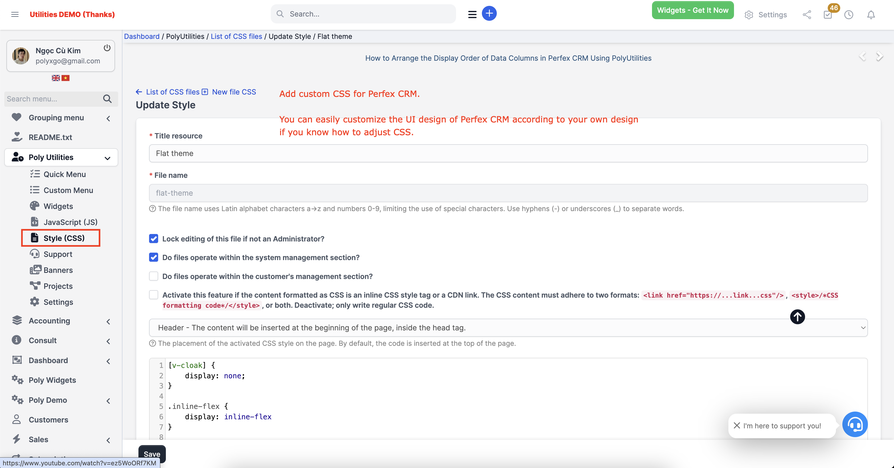Open the Banners sidebar icon
The height and width of the screenshot is (468, 894).
(35, 270)
